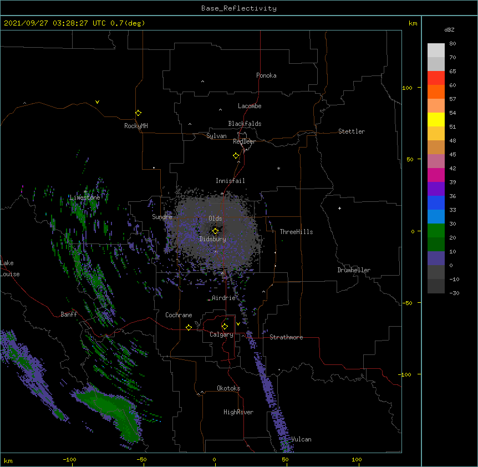478x467 pixels.
Task: Click the white asterisk marker east of Innisfail
Action: [278, 169]
